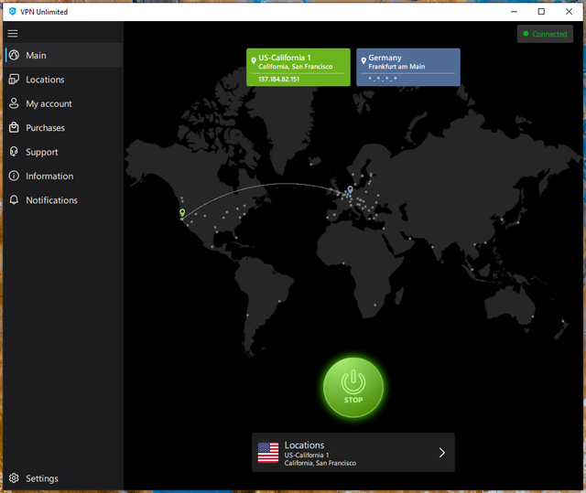The image size is (586, 493).
Task: Click the Settings gear icon
Action: [14, 478]
